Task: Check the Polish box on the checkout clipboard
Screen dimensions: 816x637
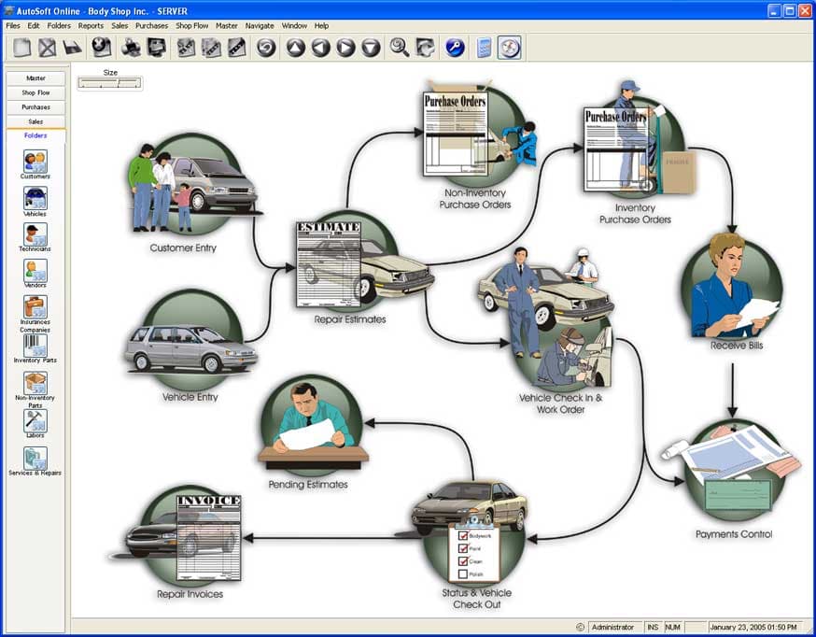Action: click(x=463, y=574)
